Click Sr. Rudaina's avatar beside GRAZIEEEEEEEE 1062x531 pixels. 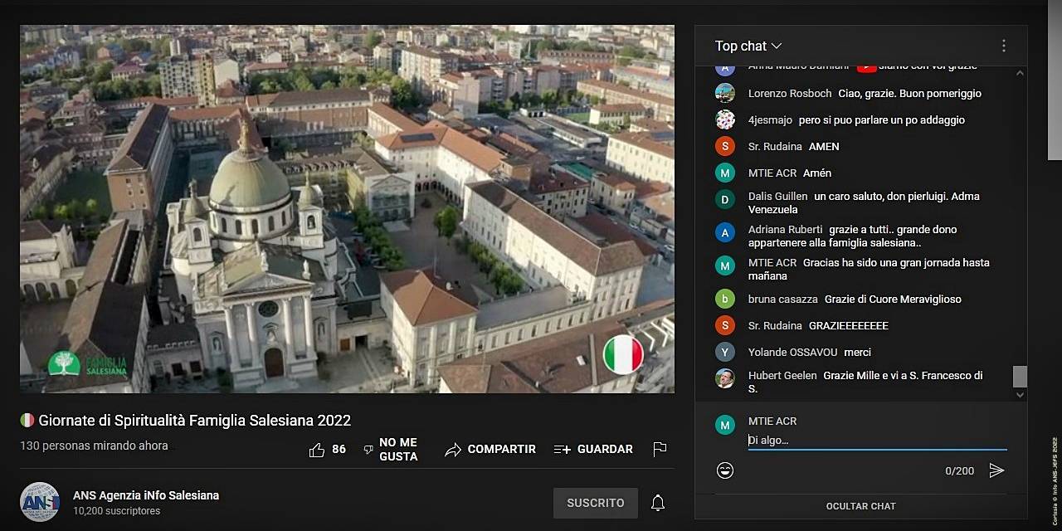(x=725, y=325)
